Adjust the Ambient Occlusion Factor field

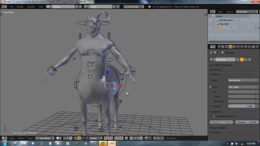[x=221, y=122]
